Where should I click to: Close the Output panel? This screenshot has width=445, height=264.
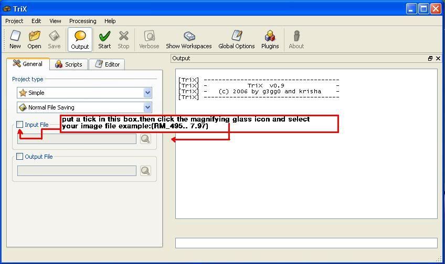pyautogui.click(x=438, y=58)
